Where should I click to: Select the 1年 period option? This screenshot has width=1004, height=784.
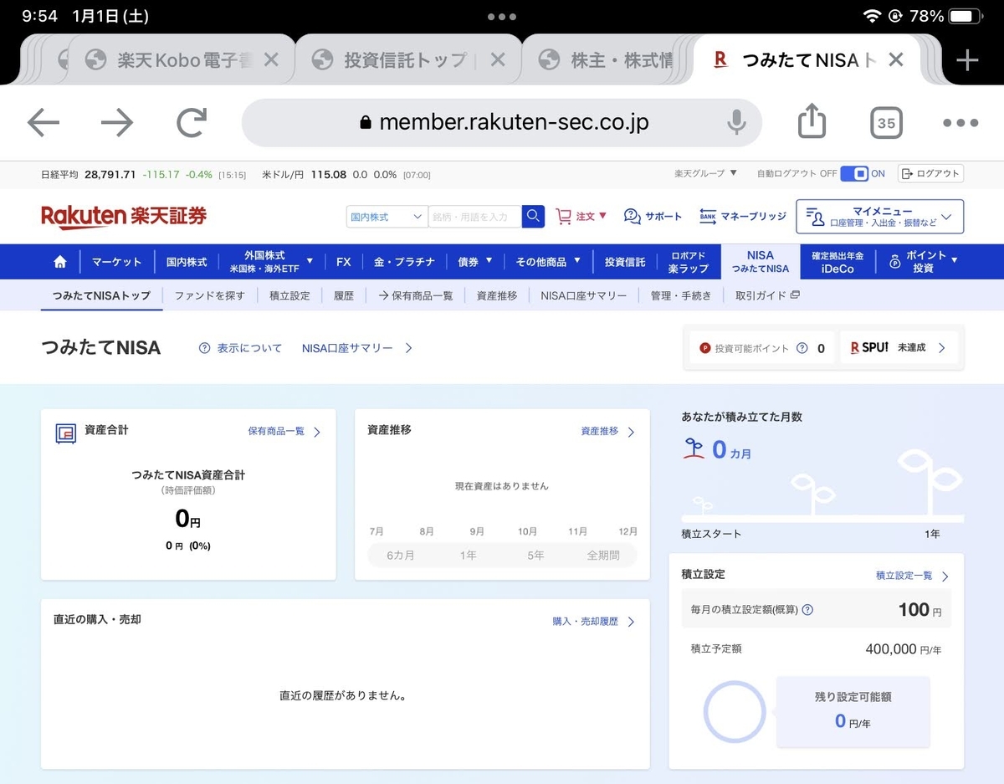point(468,556)
